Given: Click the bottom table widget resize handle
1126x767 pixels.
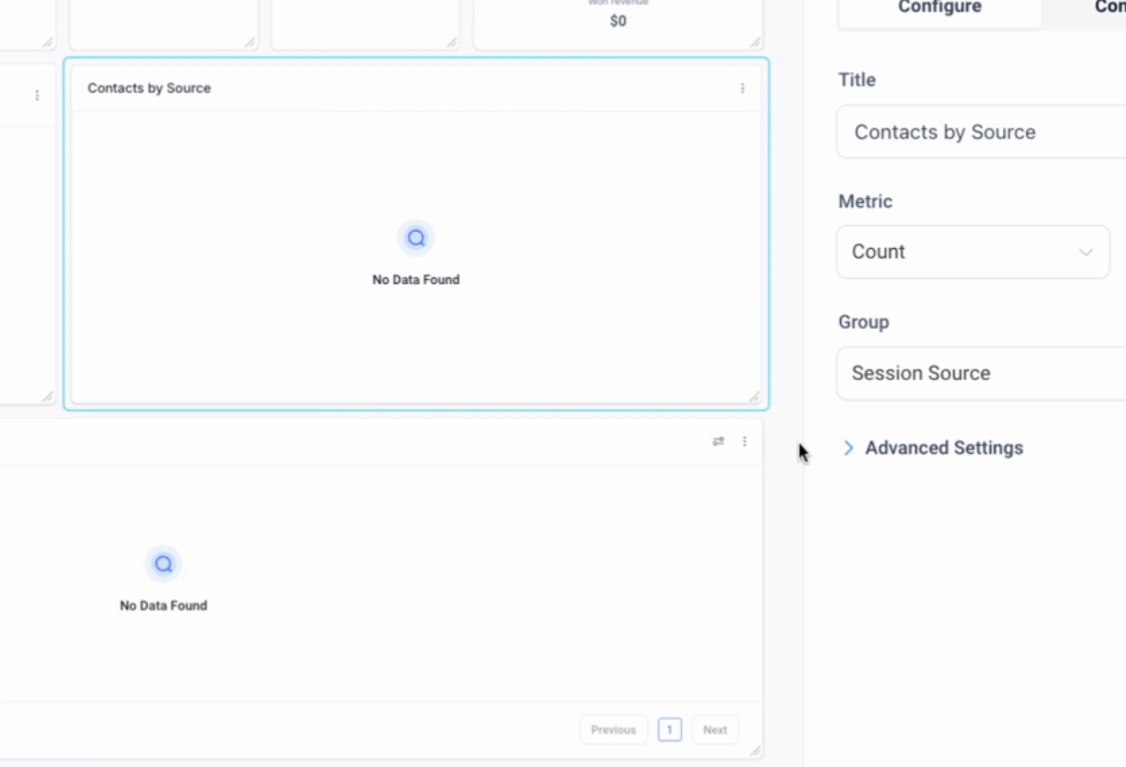Looking at the screenshot, I should click(755, 752).
